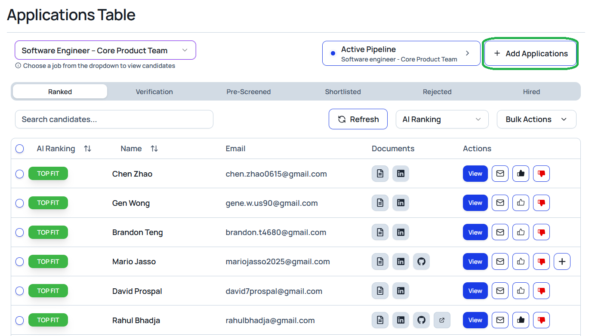Click the plus icon in Mario Jasso's row
Screen dimensions: 592x336
tap(562, 261)
